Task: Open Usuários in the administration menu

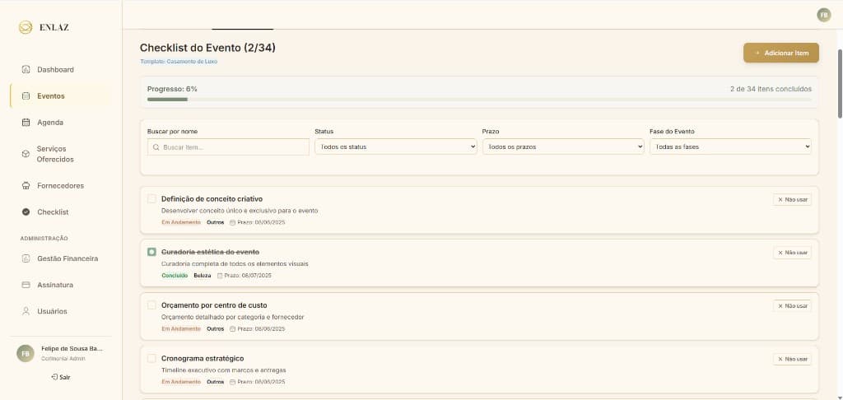Action: coord(52,311)
